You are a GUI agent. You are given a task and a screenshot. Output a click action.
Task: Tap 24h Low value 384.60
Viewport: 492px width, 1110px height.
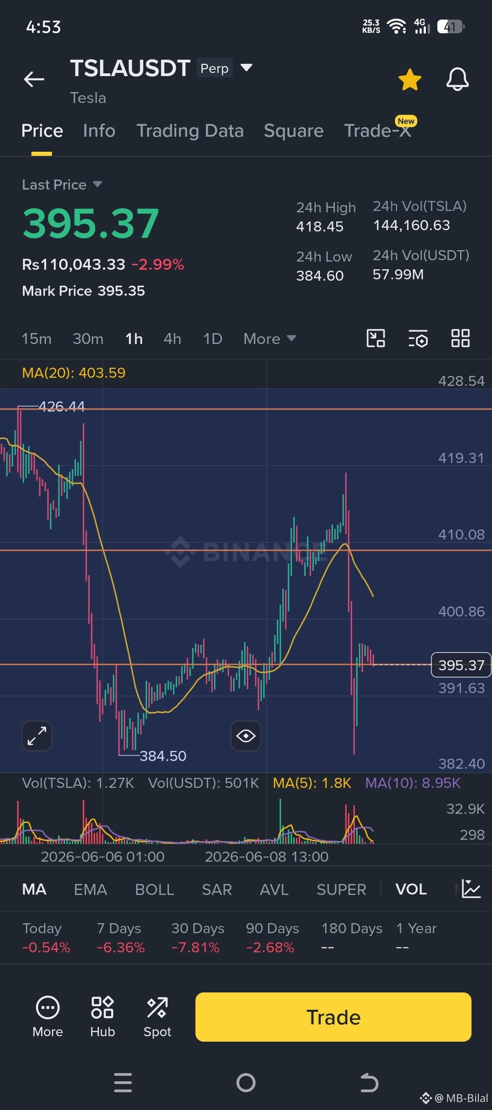(x=320, y=276)
